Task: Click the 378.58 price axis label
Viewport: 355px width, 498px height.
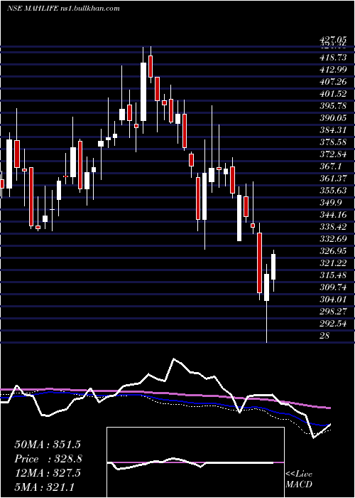Action: coord(333,142)
